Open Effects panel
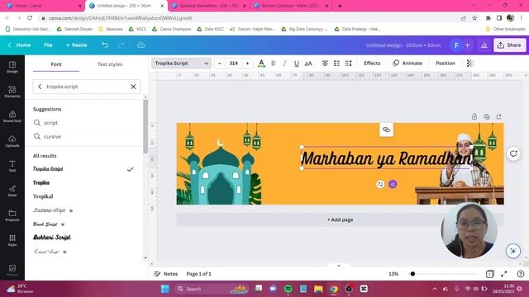 (372, 64)
